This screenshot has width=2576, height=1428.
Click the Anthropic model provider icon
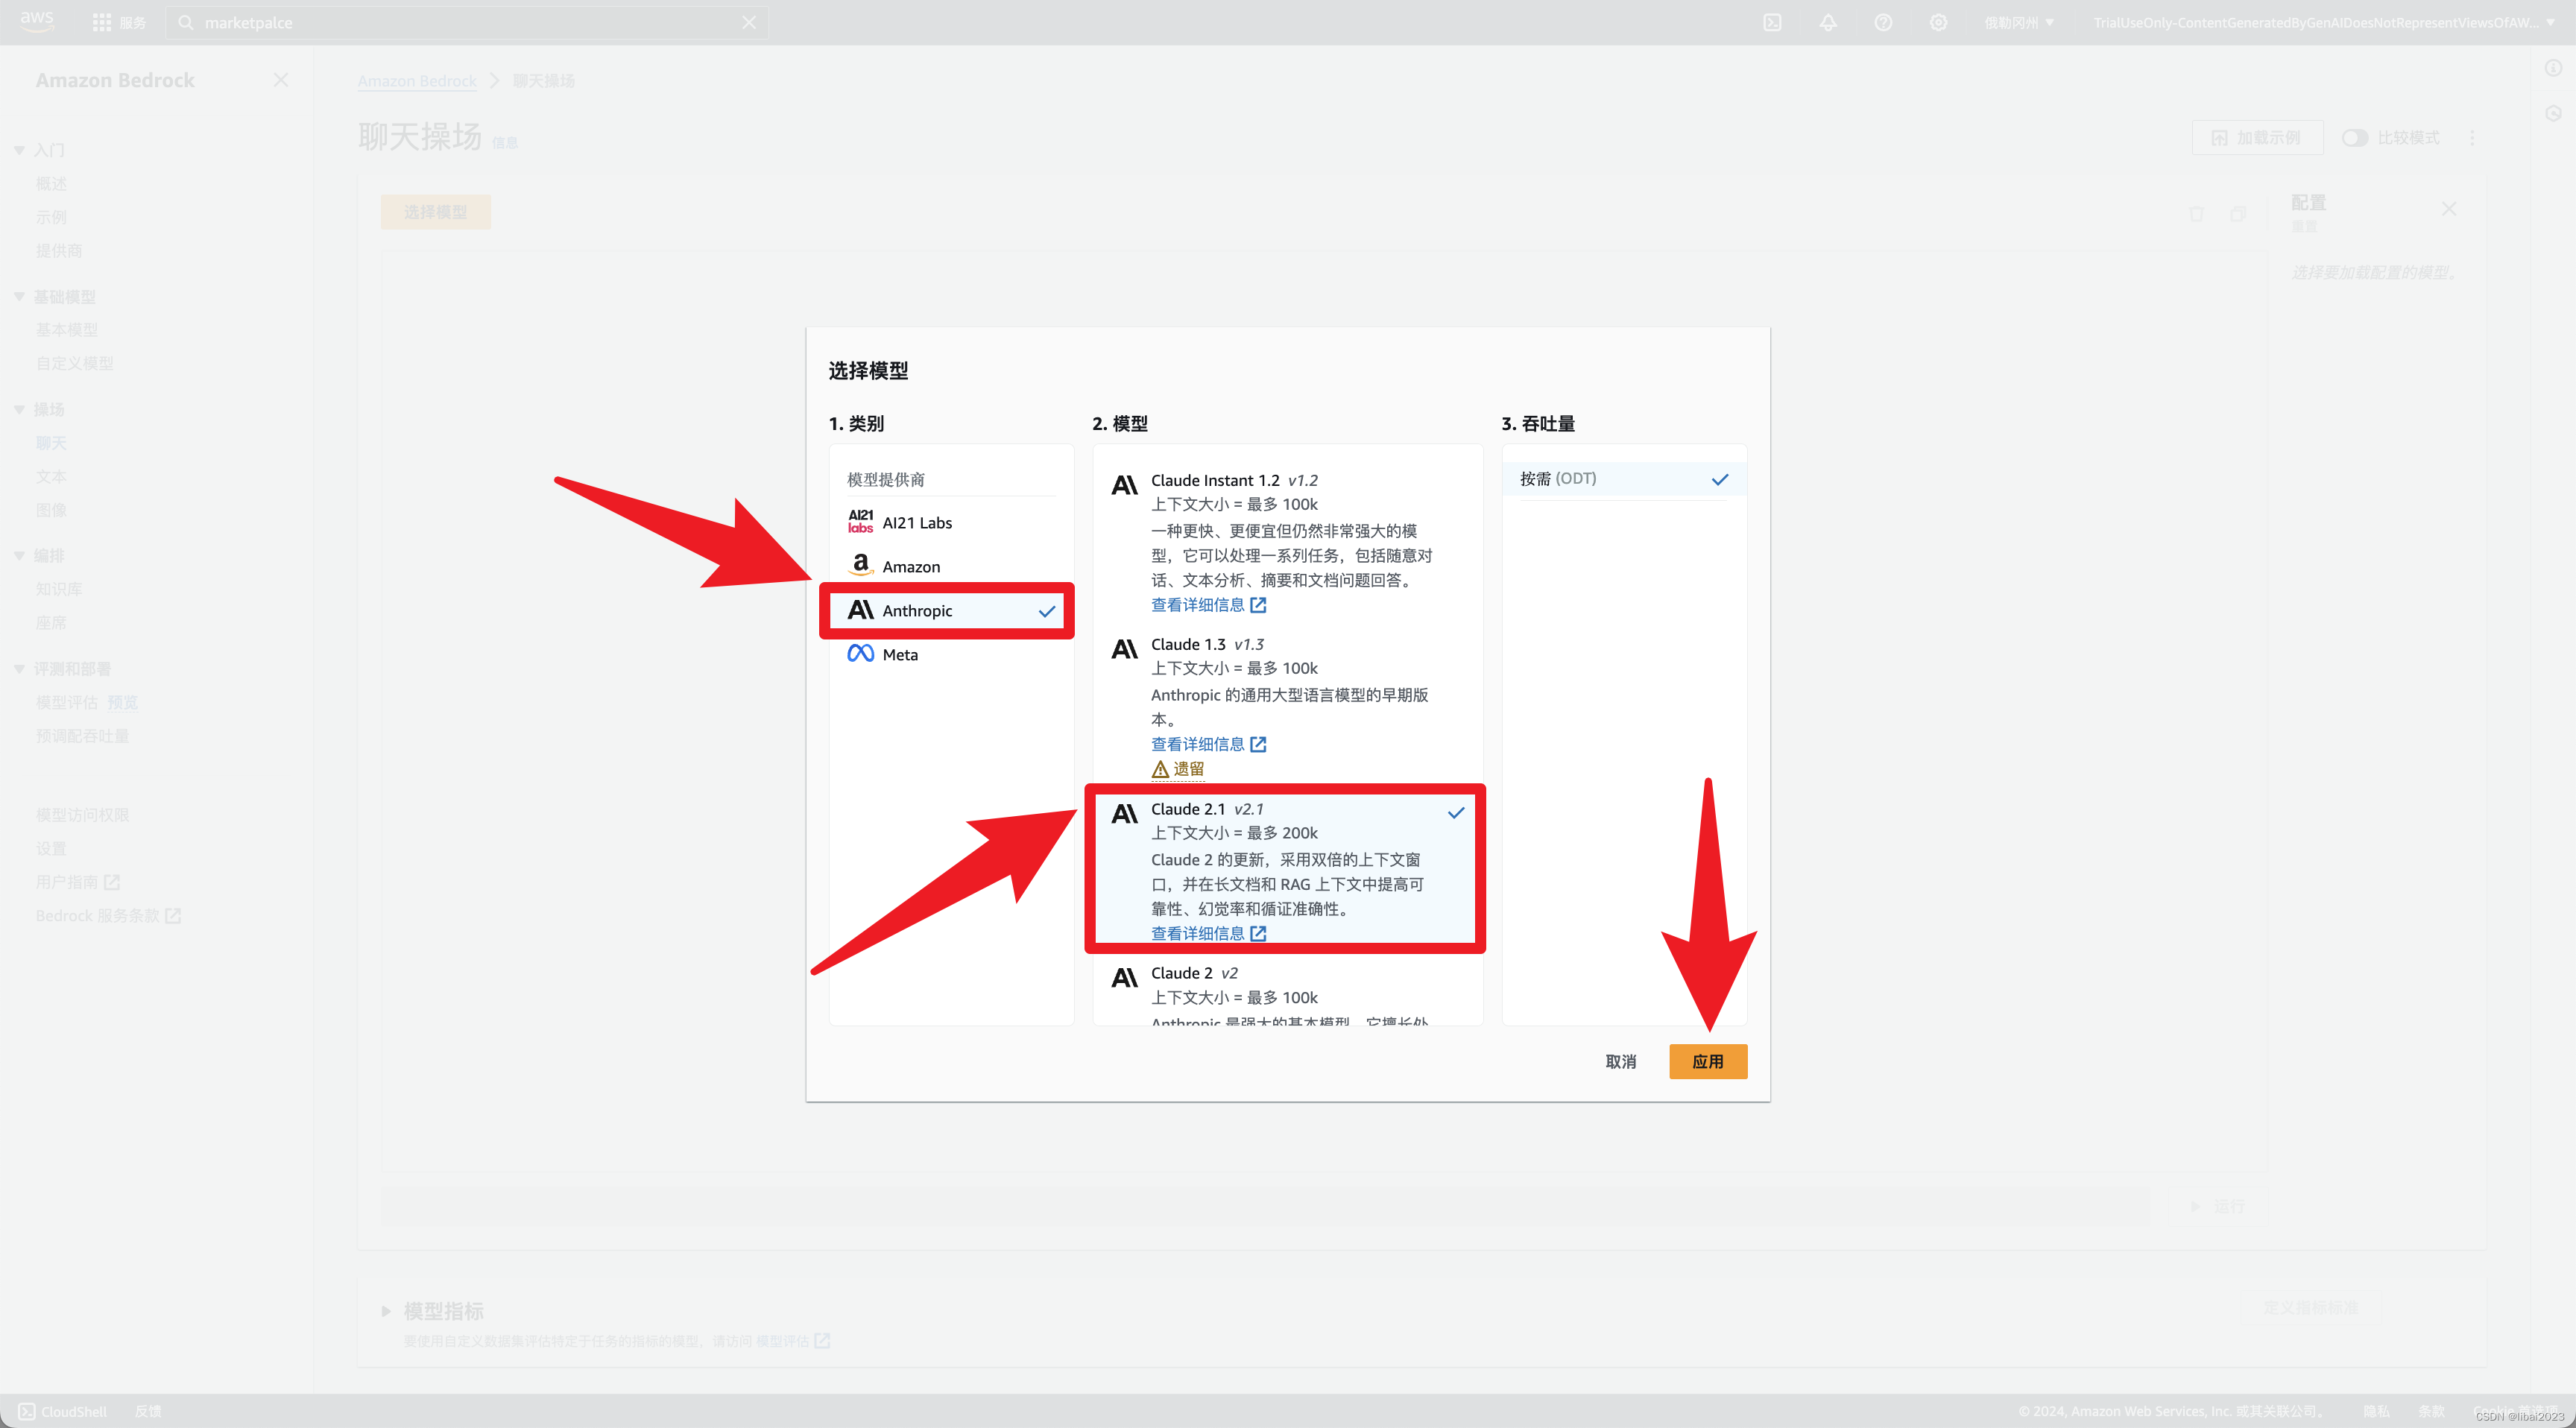tap(858, 610)
